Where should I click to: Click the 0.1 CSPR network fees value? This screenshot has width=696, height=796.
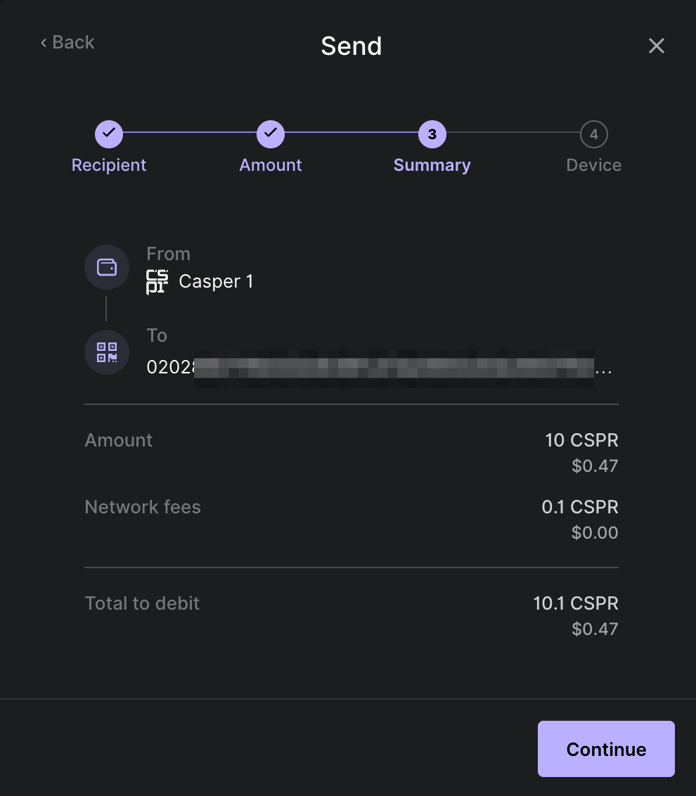(580, 507)
